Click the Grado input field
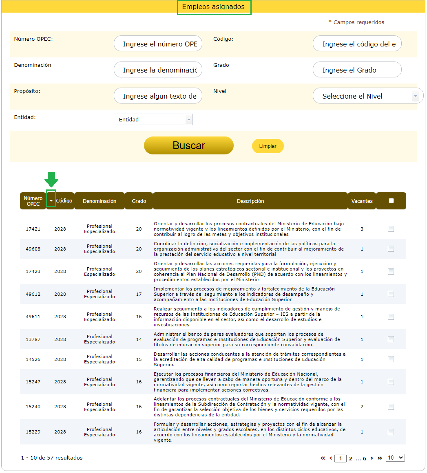Screen dimensions: 427x473 tap(357, 70)
